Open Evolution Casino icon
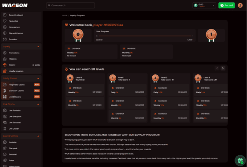The height and width of the screenshot is (167, 247). click(5, 91)
